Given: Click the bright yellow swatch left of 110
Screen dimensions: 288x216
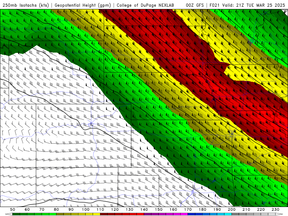Looking at the screenshot, I should [96, 214].
